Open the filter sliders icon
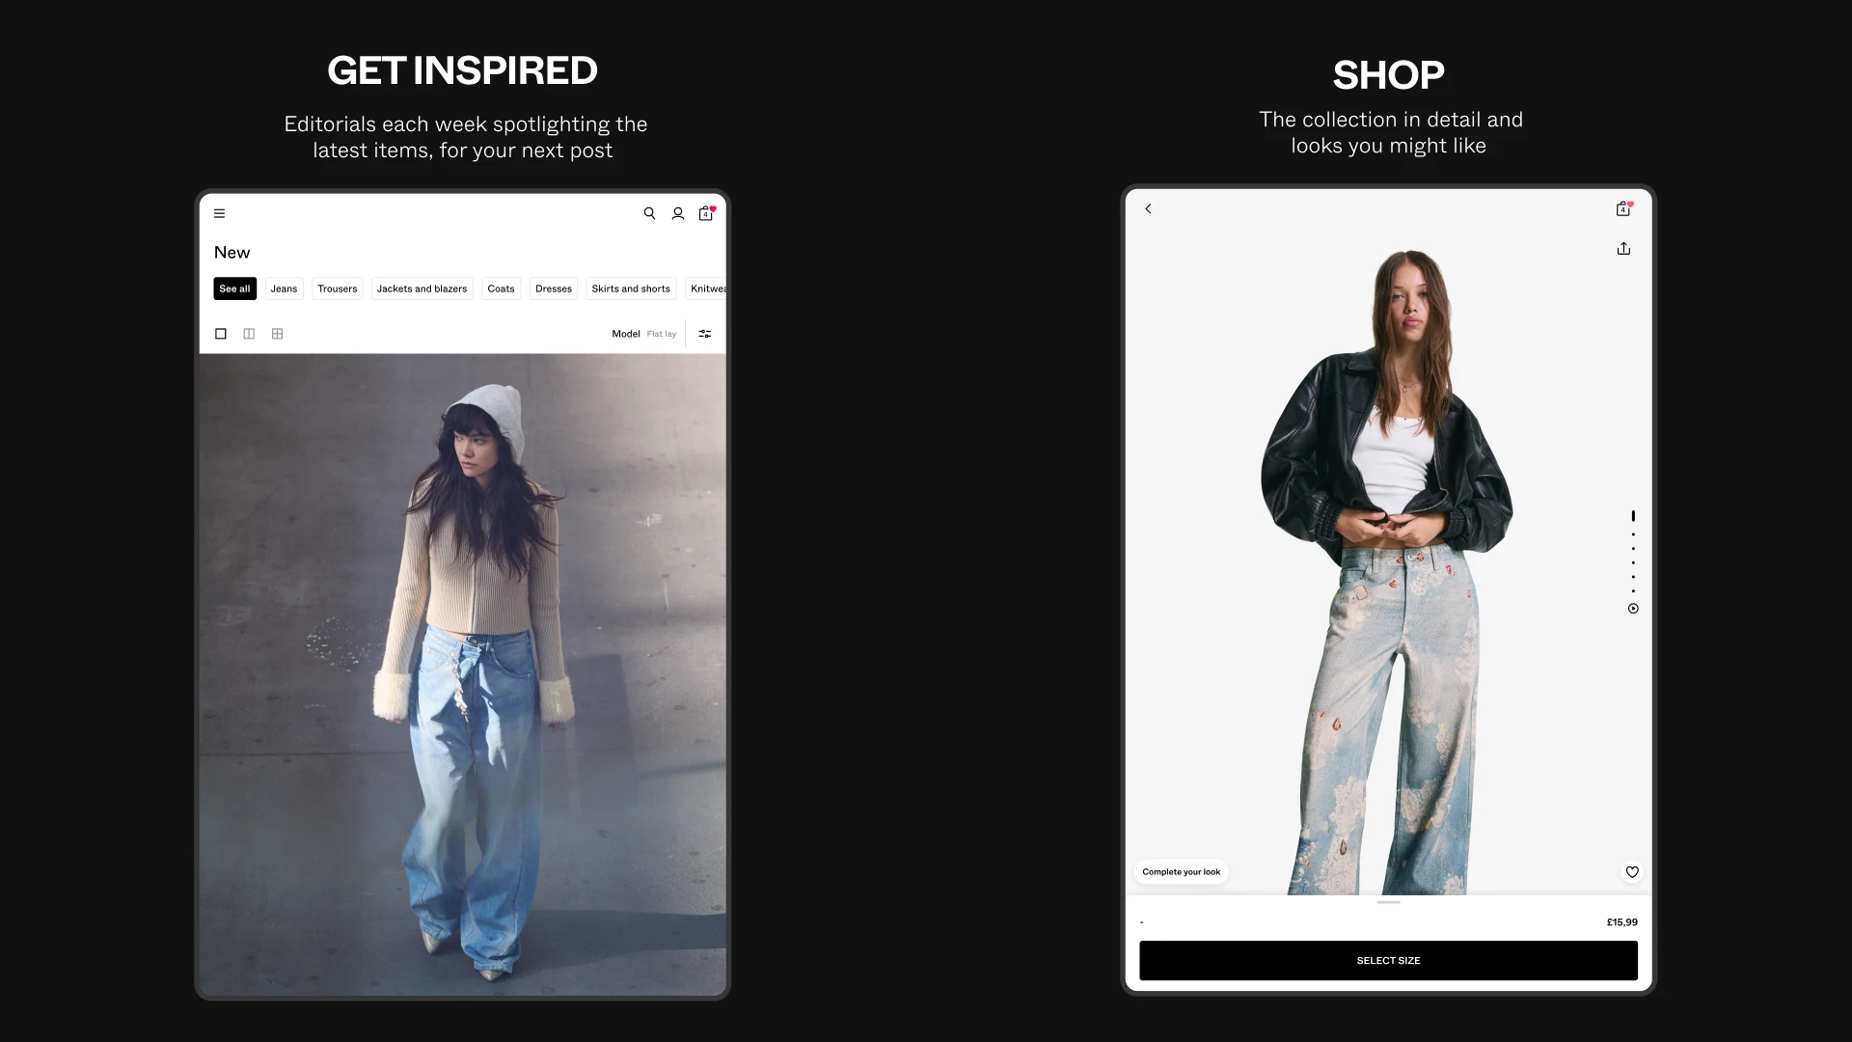 click(705, 334)
